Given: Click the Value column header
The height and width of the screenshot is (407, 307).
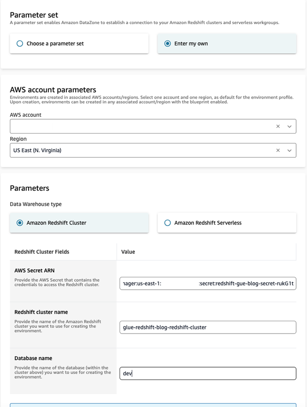Looking at the screenshot, I should 128,252.
